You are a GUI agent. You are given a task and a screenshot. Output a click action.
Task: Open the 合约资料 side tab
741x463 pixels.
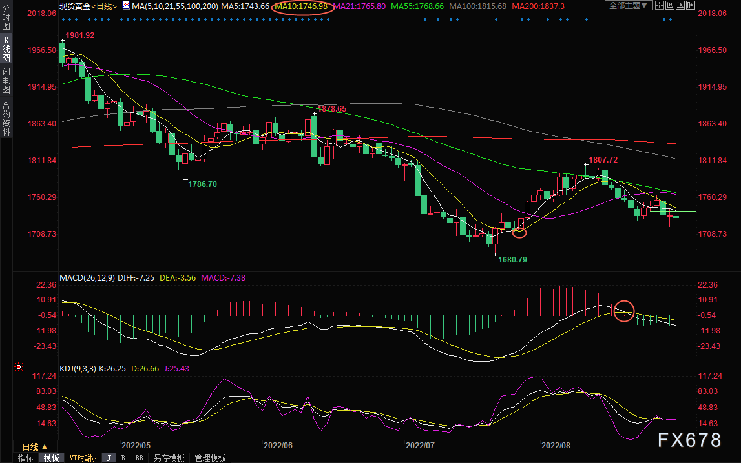(x=6, y=119)
